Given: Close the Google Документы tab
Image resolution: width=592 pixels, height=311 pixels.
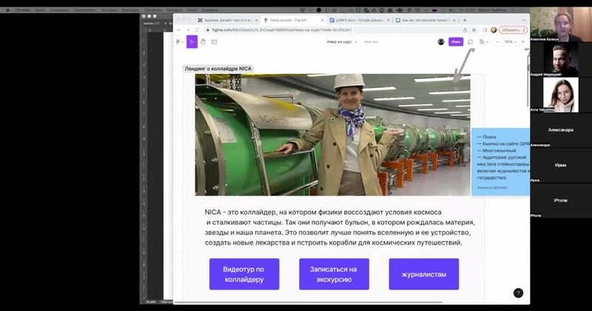Looking at the screenshot, I should tap(388, 20).
